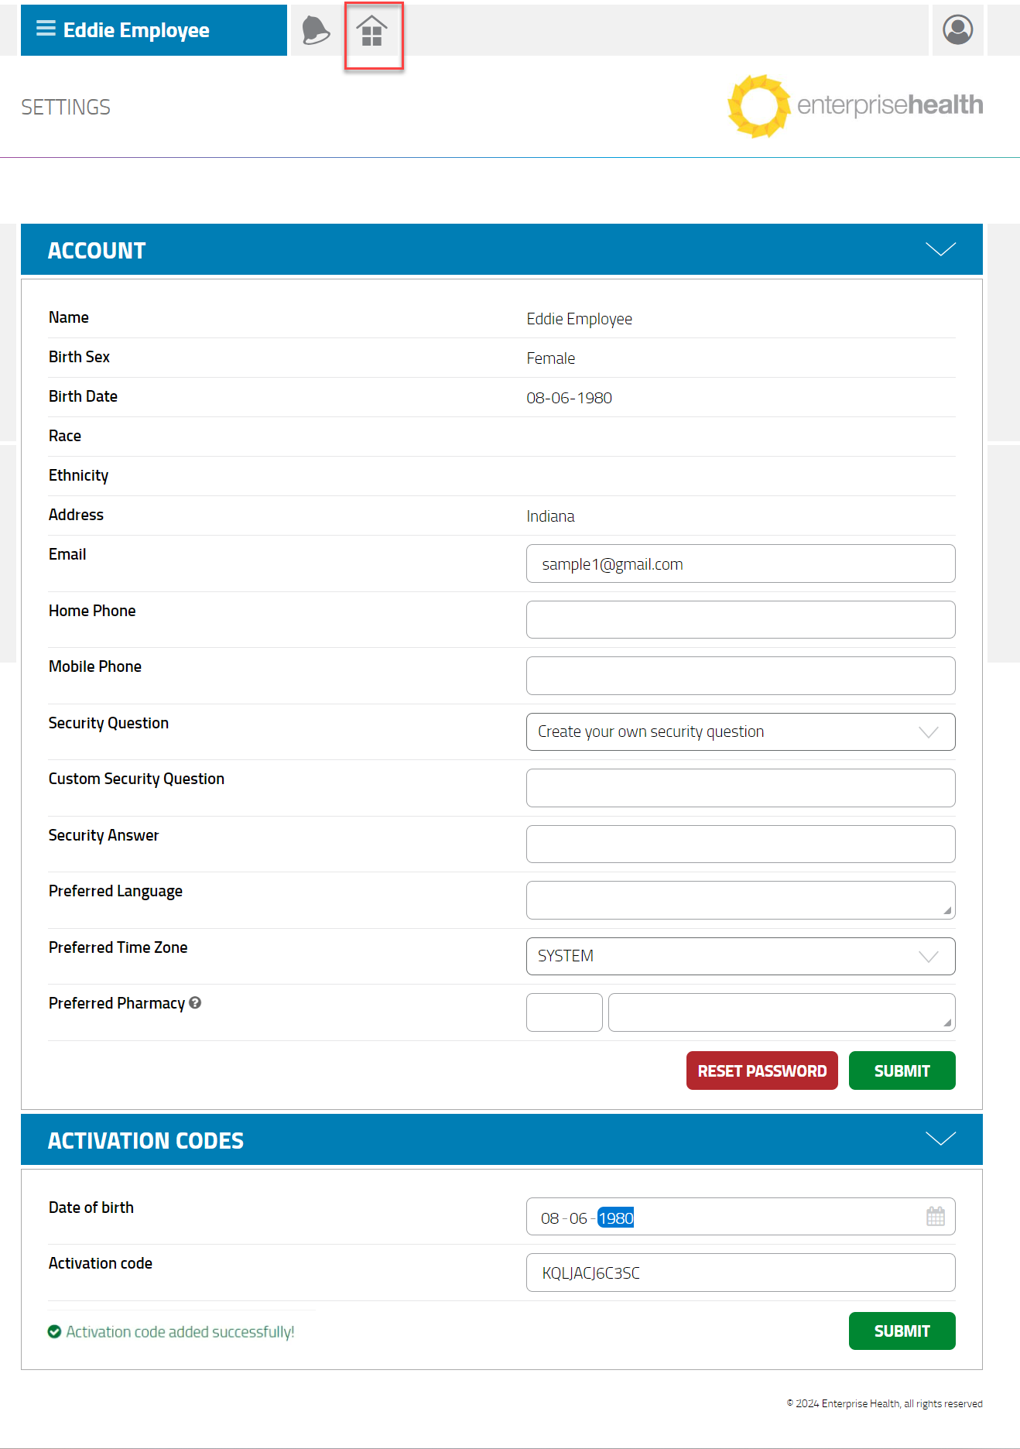1020x1449 pixels.
Task: Open the Security Question dropdown
Action: pos(740,731)
